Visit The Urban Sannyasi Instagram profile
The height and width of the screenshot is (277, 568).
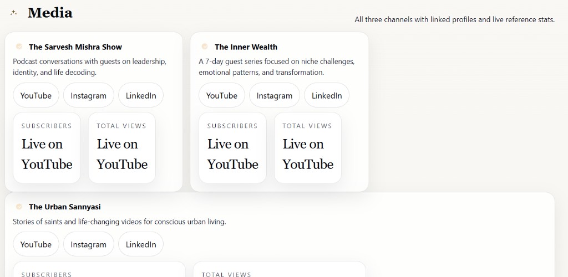click(88, 244)
